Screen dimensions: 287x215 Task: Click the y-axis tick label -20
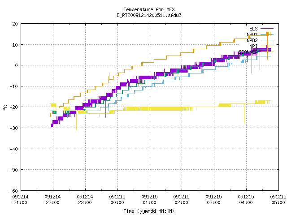tap(14, 107)
